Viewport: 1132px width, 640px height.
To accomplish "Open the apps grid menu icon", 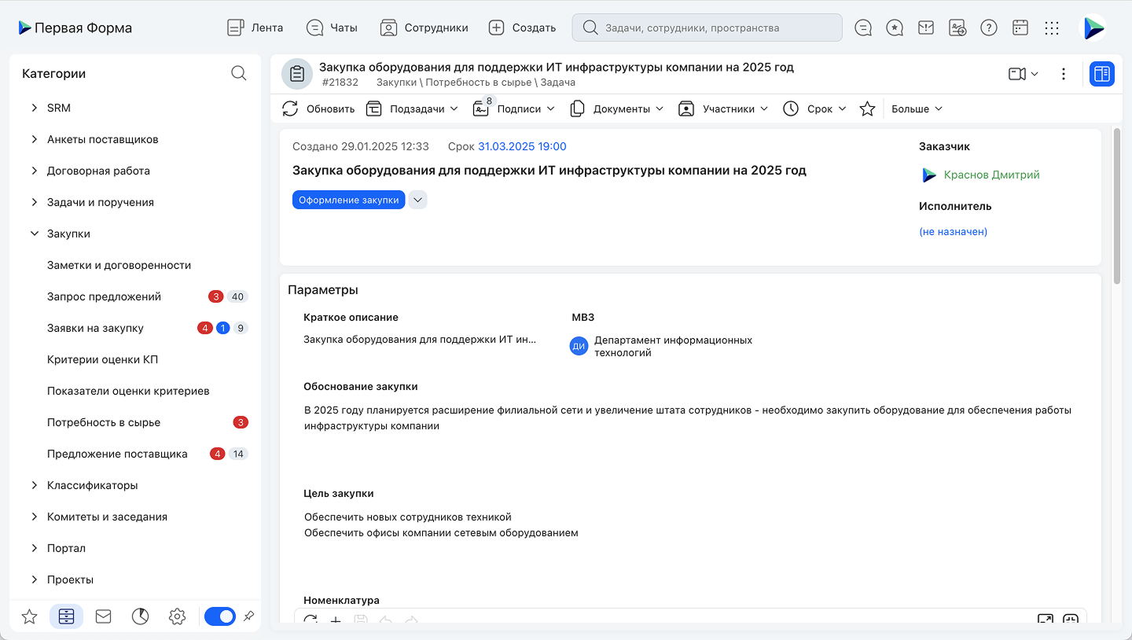I will [1052, 28].
